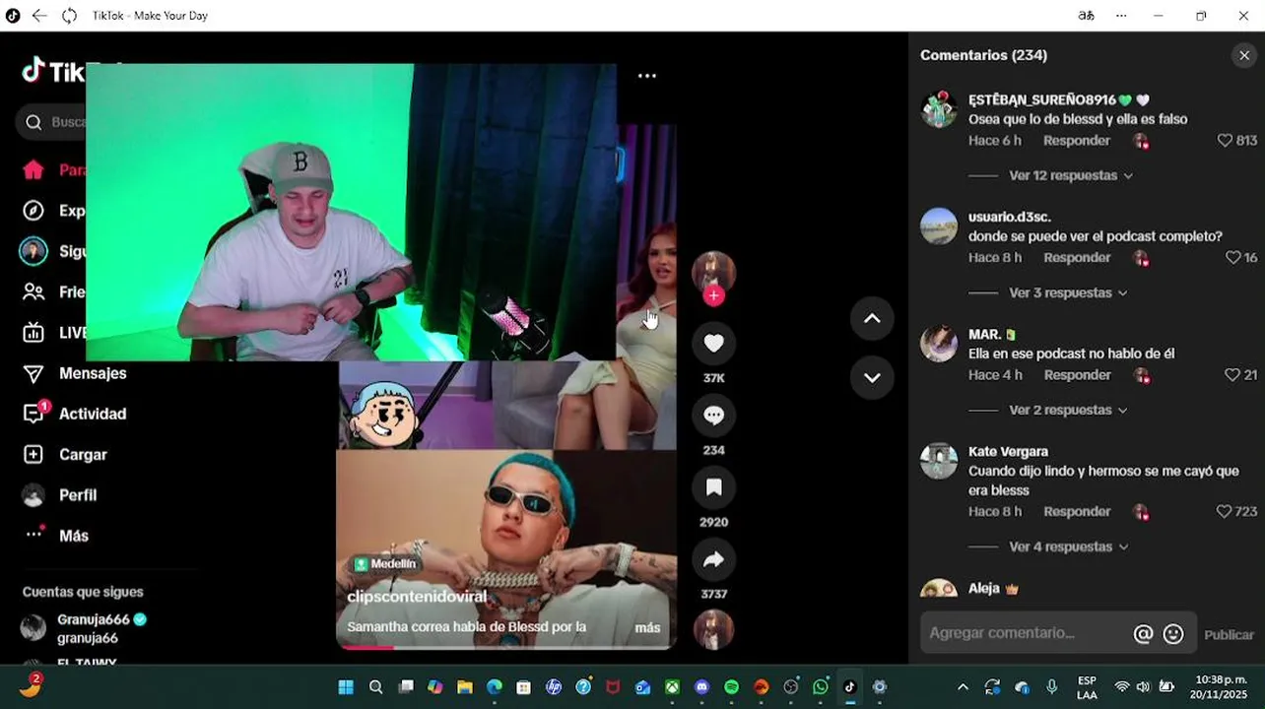Click the Publicar button
The height and width of the screenshot is (709, 1265).
[x=1230, y=634]
